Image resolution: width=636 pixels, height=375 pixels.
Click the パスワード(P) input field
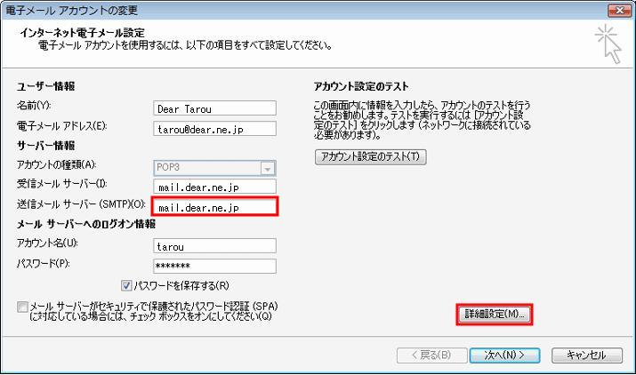coord(214,266)
